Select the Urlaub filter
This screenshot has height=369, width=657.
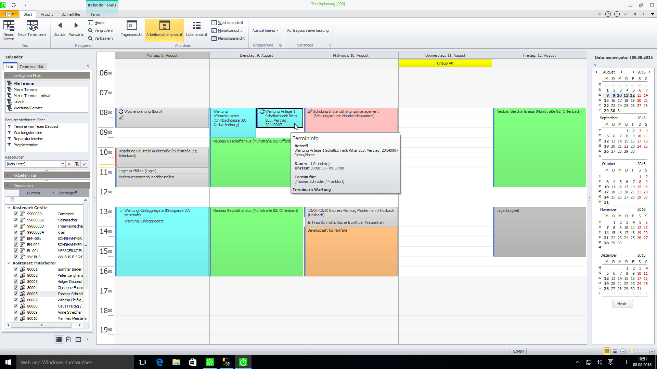(19, 102)
